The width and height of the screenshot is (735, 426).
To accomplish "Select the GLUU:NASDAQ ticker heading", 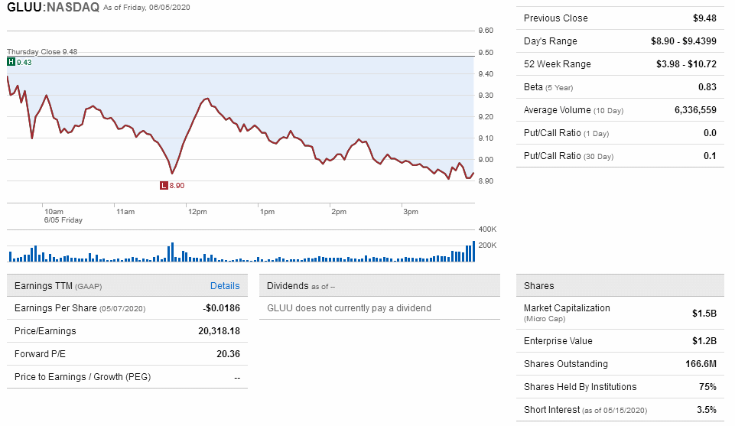I will 53,7.
